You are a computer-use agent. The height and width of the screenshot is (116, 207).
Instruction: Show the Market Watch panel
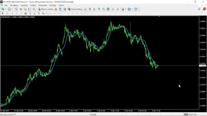16,9
